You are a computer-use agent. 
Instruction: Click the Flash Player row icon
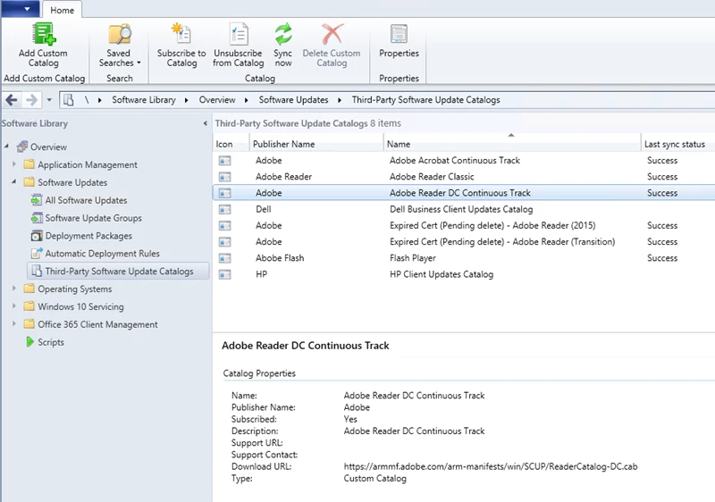pos(225,258)
